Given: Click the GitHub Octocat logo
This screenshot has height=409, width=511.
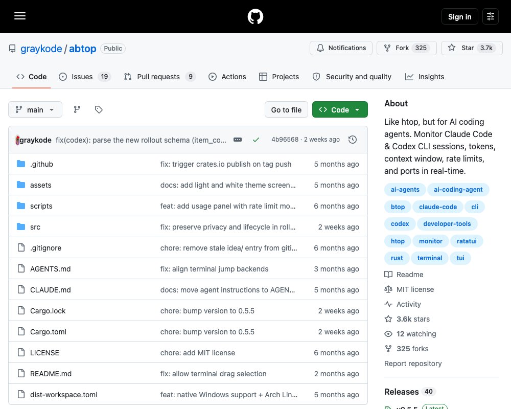Looking at the screenshot, I should point(255,16).
